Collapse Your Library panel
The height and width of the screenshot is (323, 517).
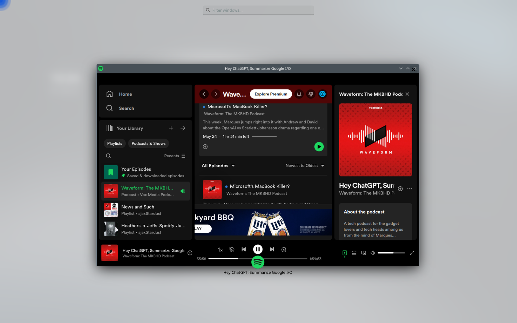coord(124,128)
